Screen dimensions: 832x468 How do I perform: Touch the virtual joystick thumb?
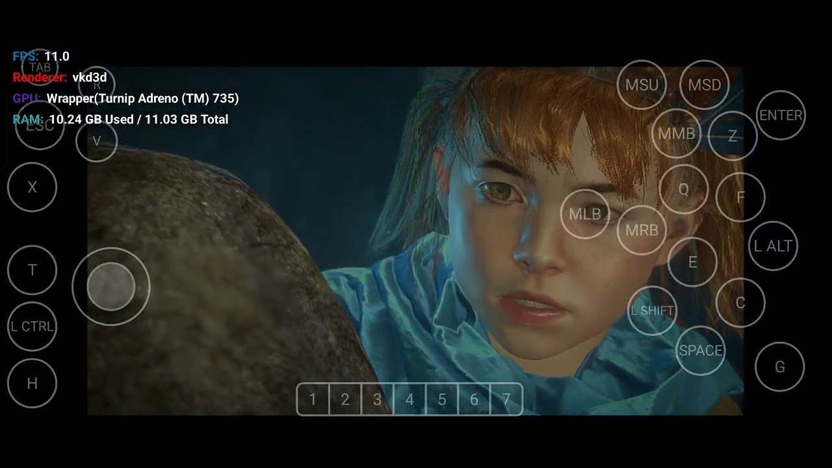click(110, 287)
